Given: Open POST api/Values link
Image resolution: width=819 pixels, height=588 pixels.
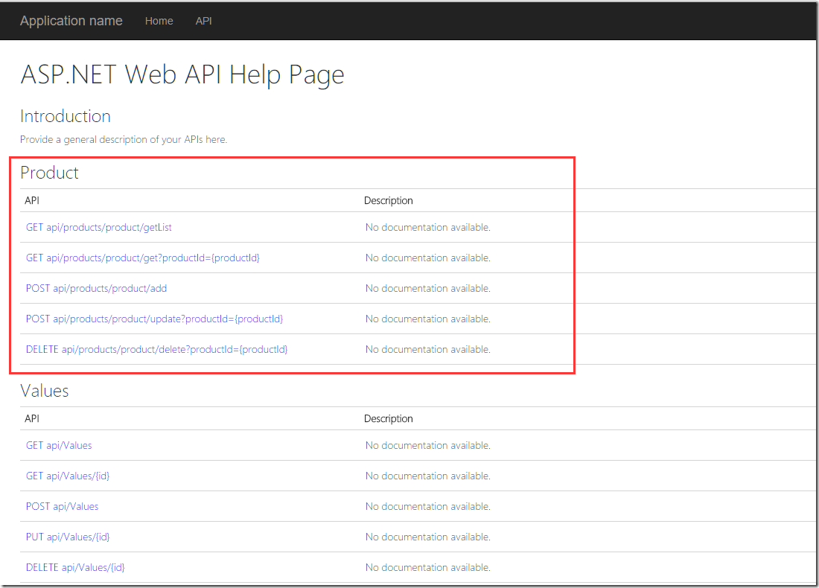Looking at the screenshot, I should click(62, 507).
